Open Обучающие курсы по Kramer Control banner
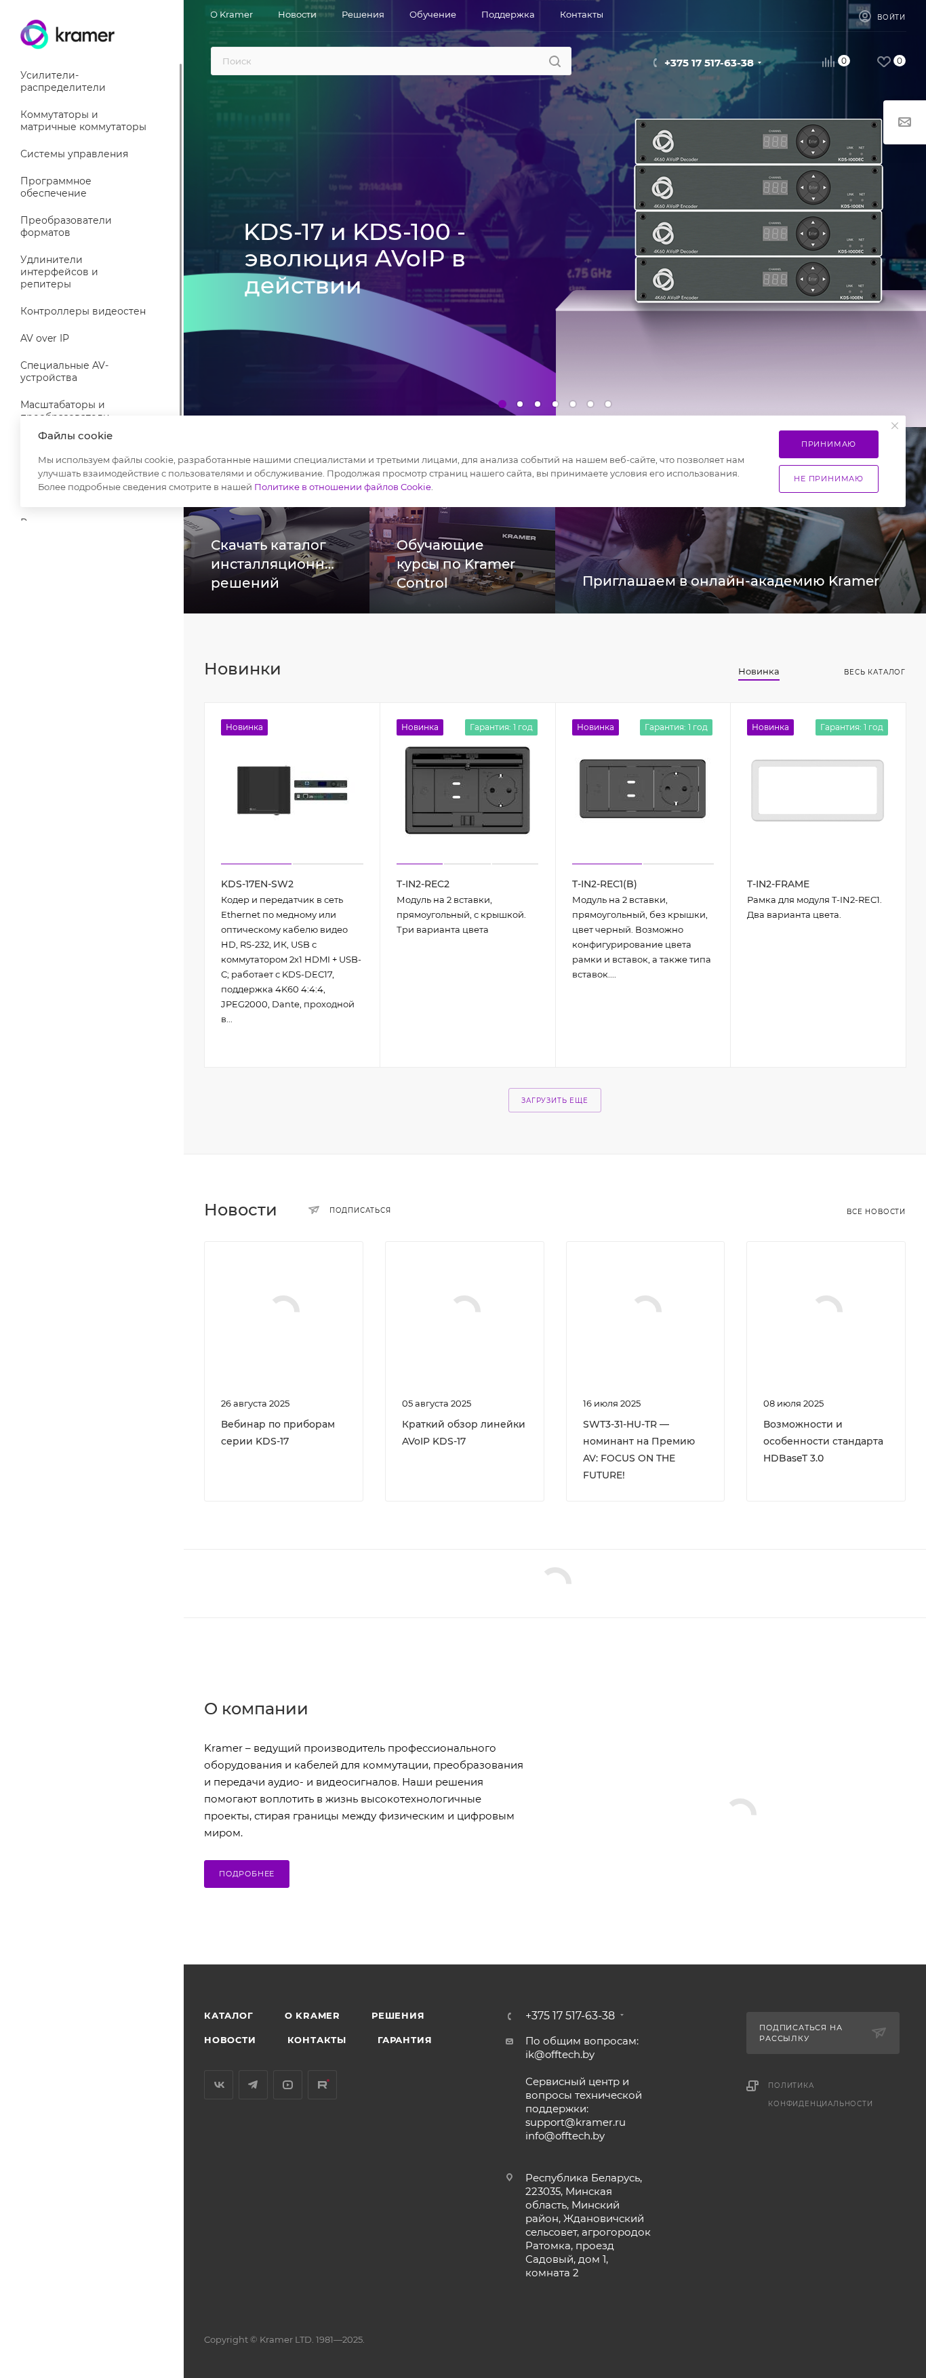This screenshot has height=2378, width=926. tap(462, 561)
